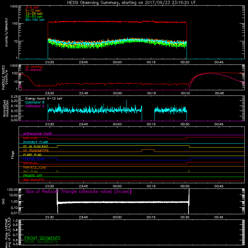Click the REAR SEGMENTS legend label

(x=41, y=241)
